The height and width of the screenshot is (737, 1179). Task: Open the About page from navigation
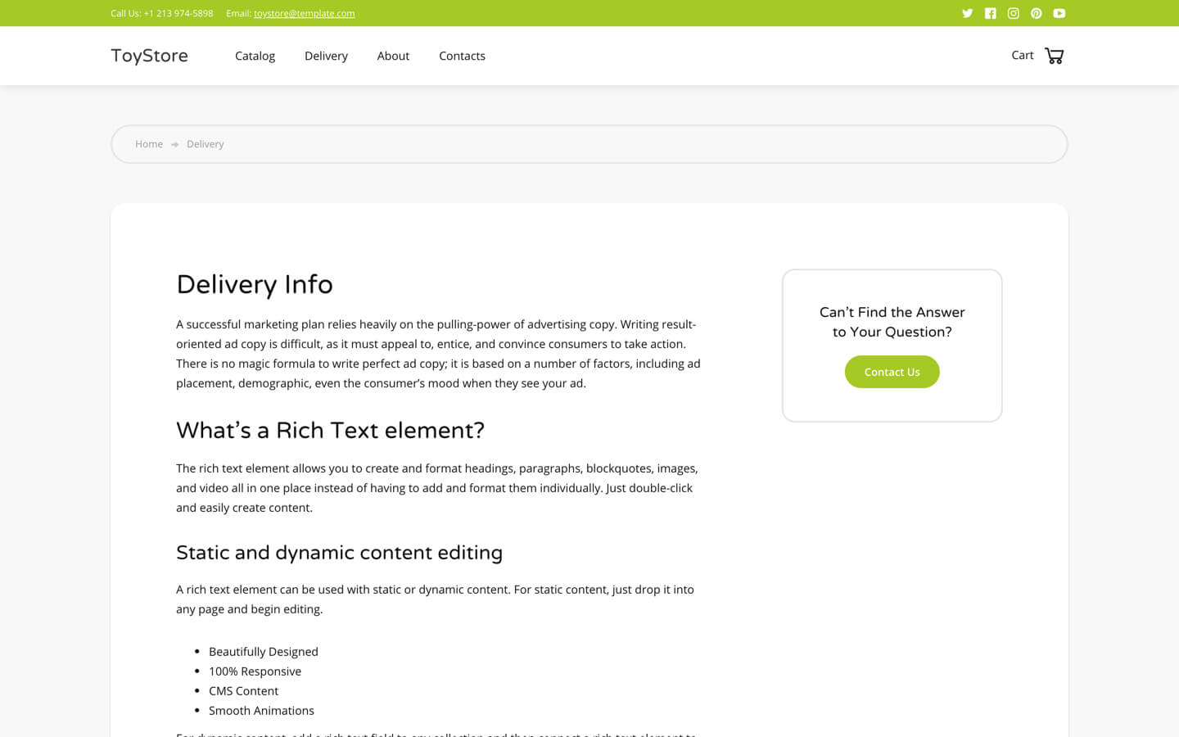tap(393, 56)
